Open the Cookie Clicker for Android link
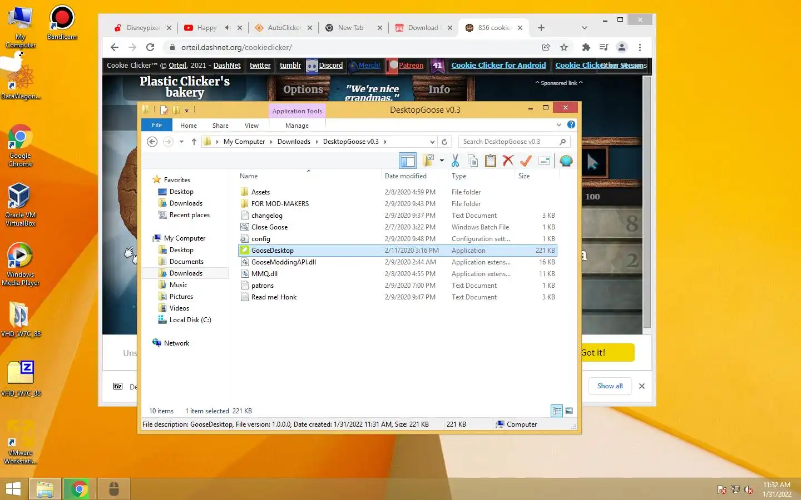 (498, 65)
